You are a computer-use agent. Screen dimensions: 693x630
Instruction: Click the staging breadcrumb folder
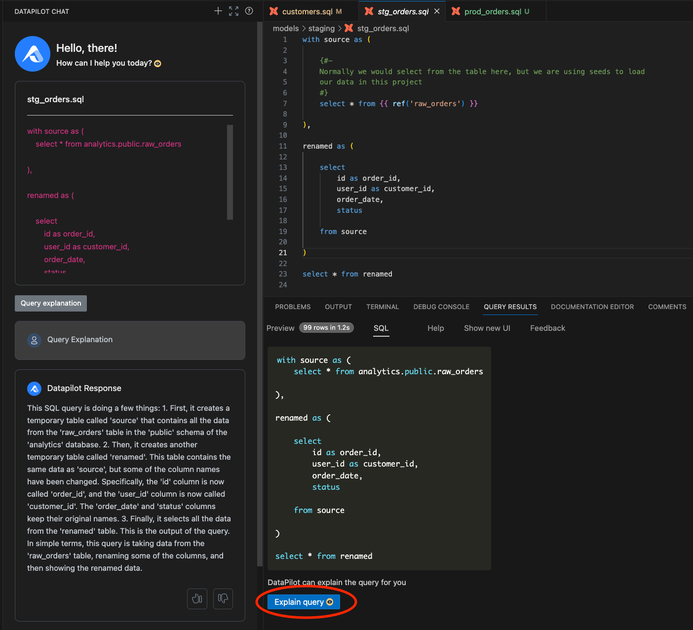[321, 28]
